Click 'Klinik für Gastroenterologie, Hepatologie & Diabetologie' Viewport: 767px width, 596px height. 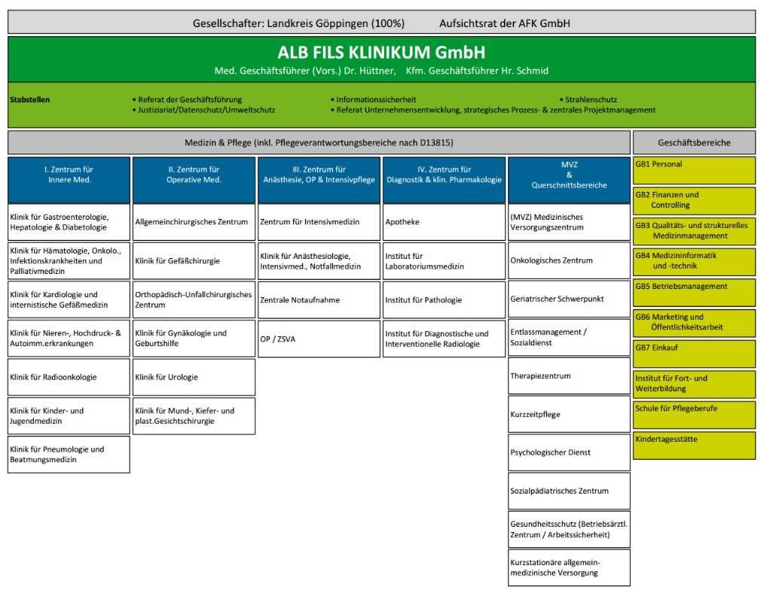tap(69, 222)
